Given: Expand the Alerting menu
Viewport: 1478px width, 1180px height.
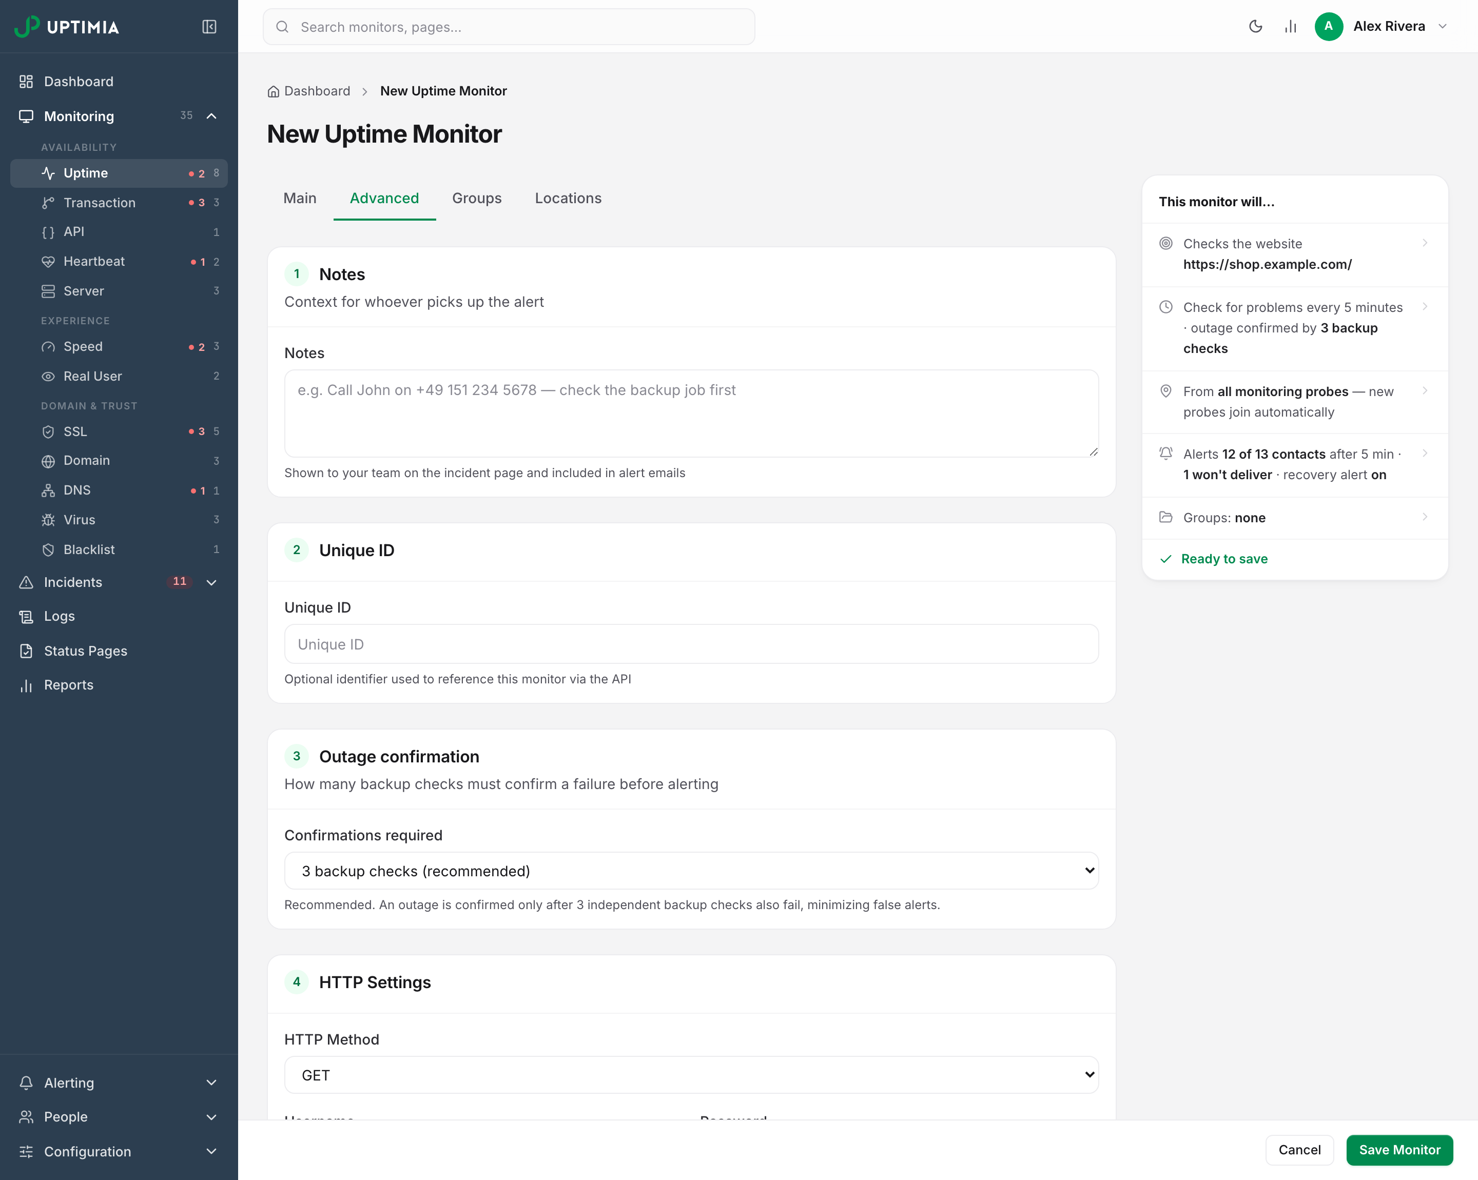Looking at the screenshot, I should point(212,1083).
